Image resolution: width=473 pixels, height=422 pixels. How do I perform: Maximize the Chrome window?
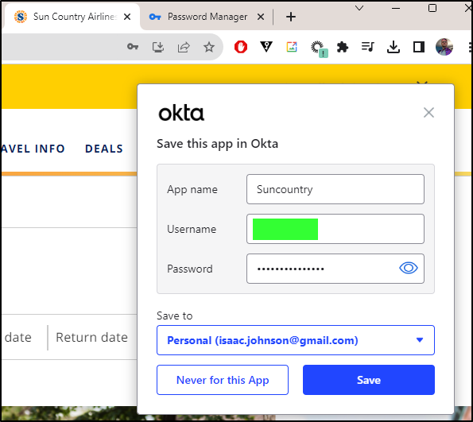coord(432,8)
